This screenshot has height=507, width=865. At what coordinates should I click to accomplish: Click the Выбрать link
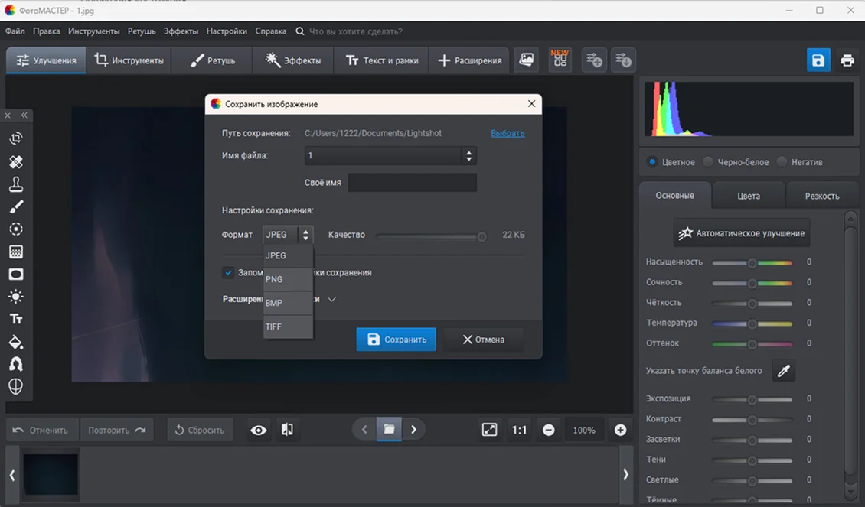coord(508,133)
